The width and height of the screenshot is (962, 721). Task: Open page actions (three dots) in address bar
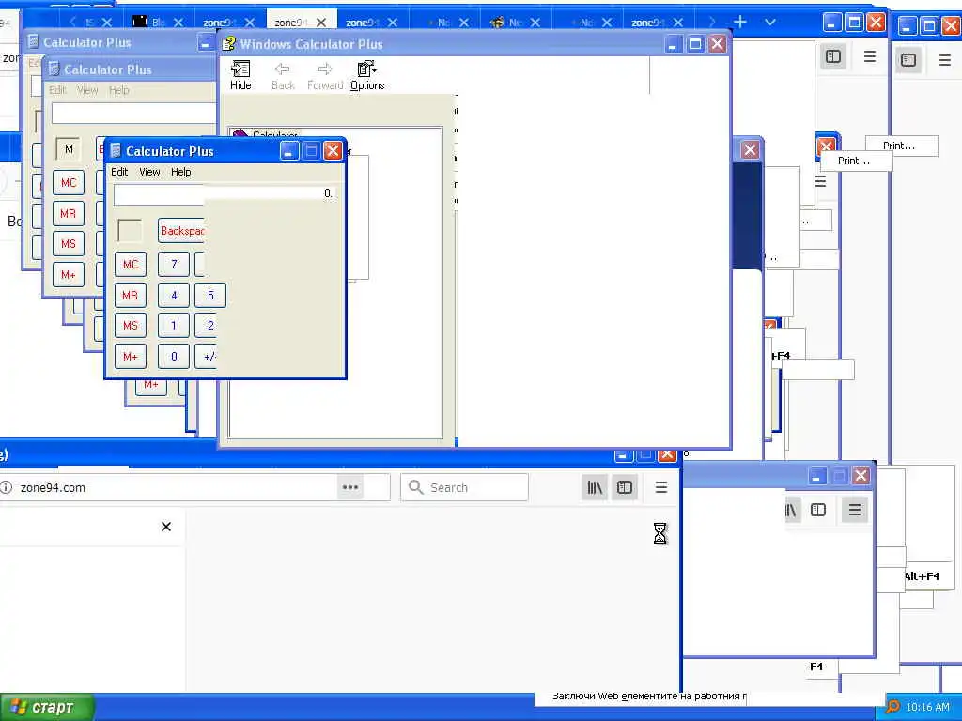[x=350, y=487]
